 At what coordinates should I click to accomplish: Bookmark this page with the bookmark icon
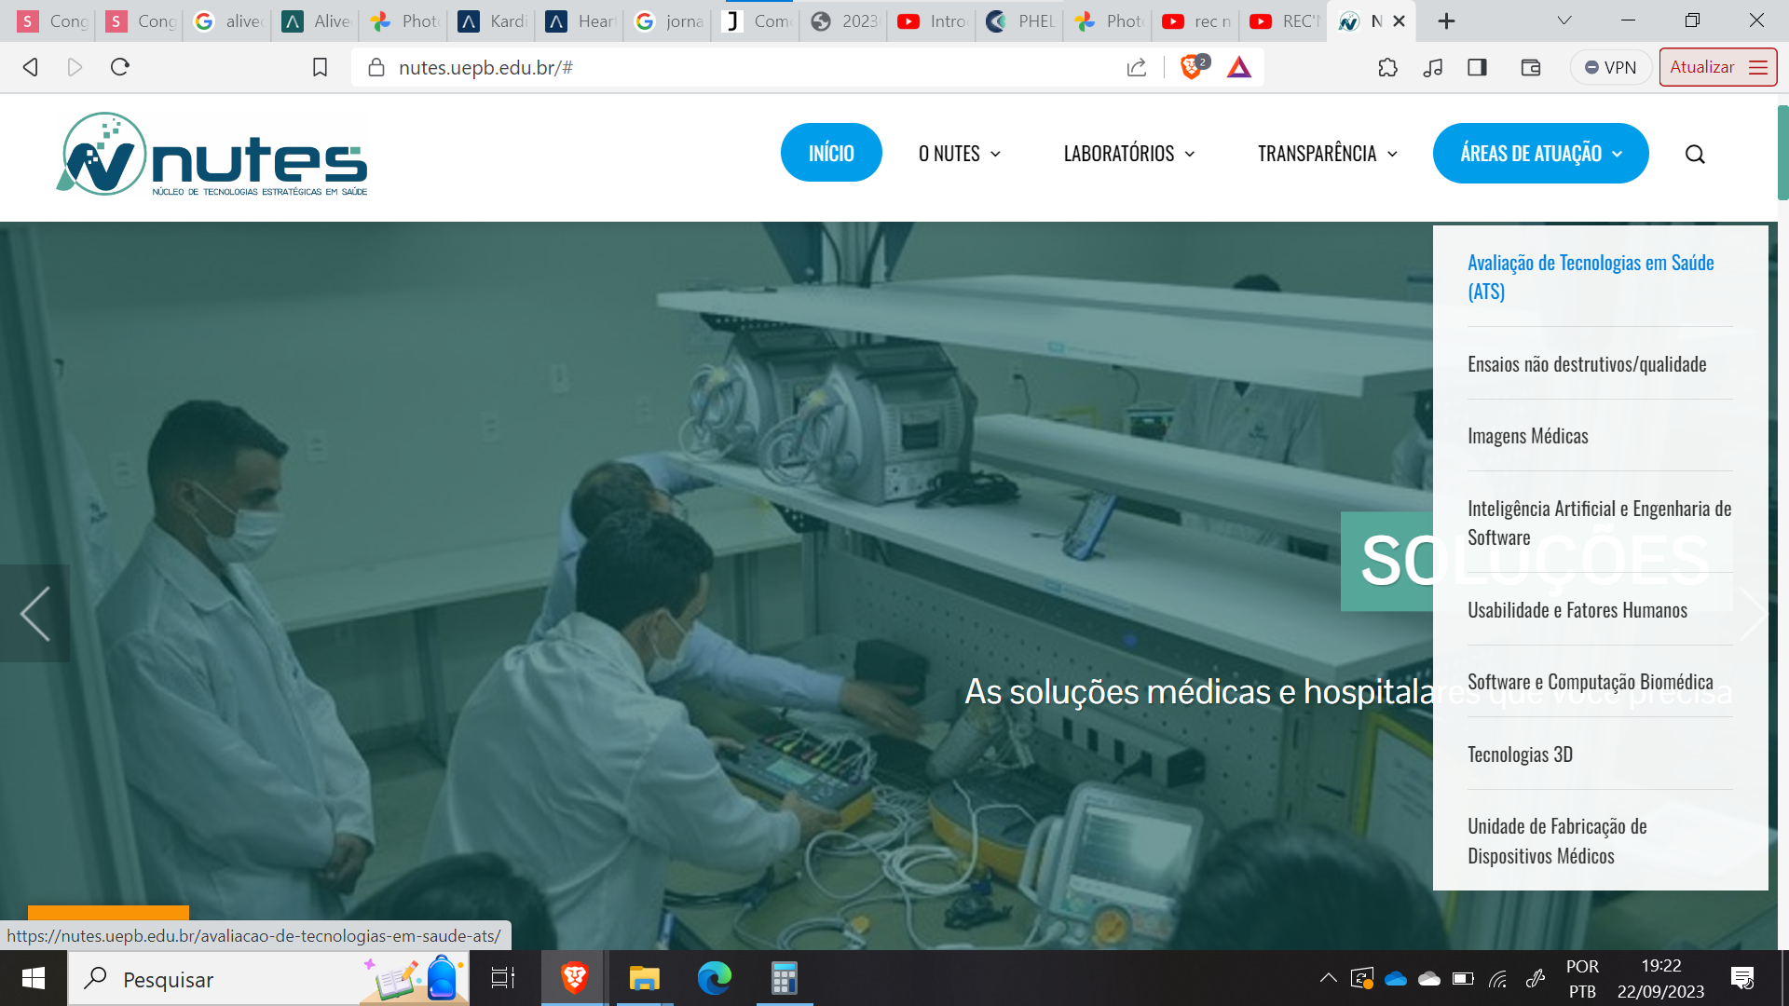pos(320,67)
